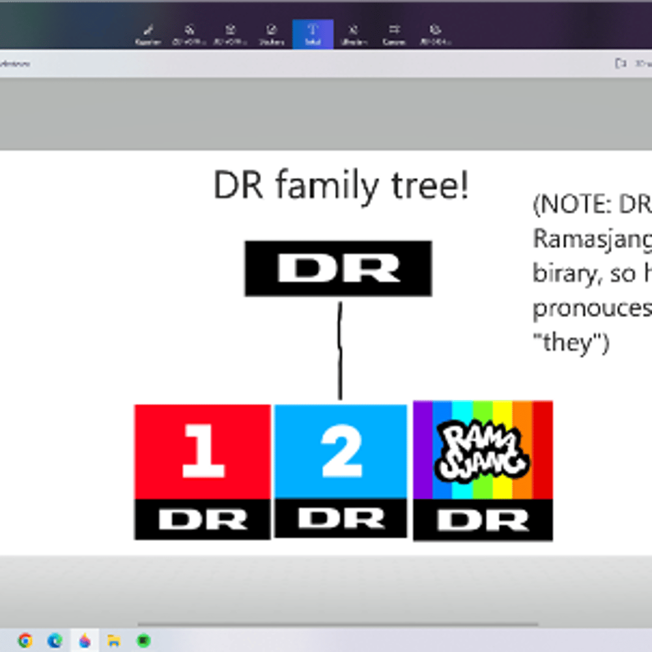The height and width of the screenshot is (652, 652).
Task: Open the Effects tool
Action: click(354, 35)
